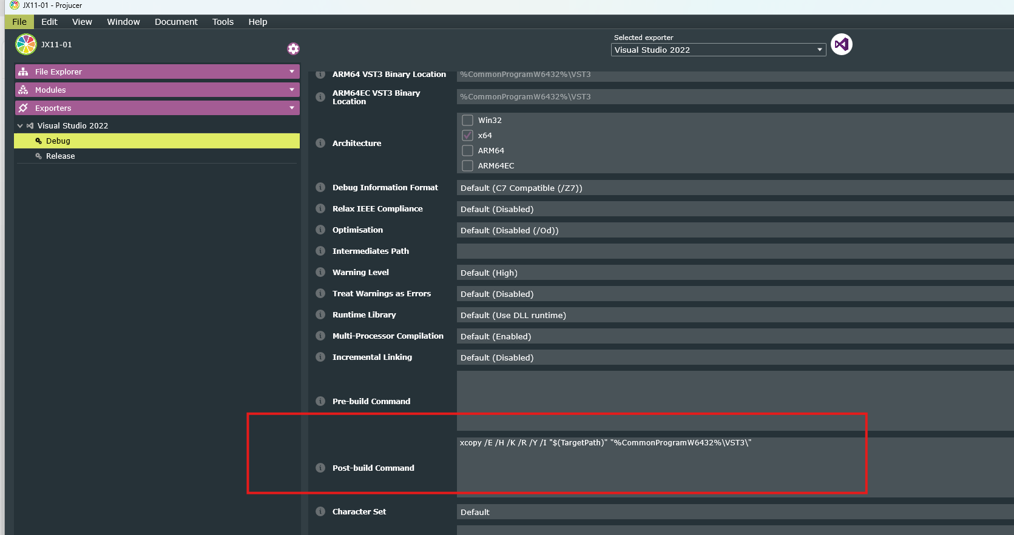1014x535 pixels.
Task: Click info icon for ARM64EC VST3 Binary Location
Action: click(x=320, y=97)
